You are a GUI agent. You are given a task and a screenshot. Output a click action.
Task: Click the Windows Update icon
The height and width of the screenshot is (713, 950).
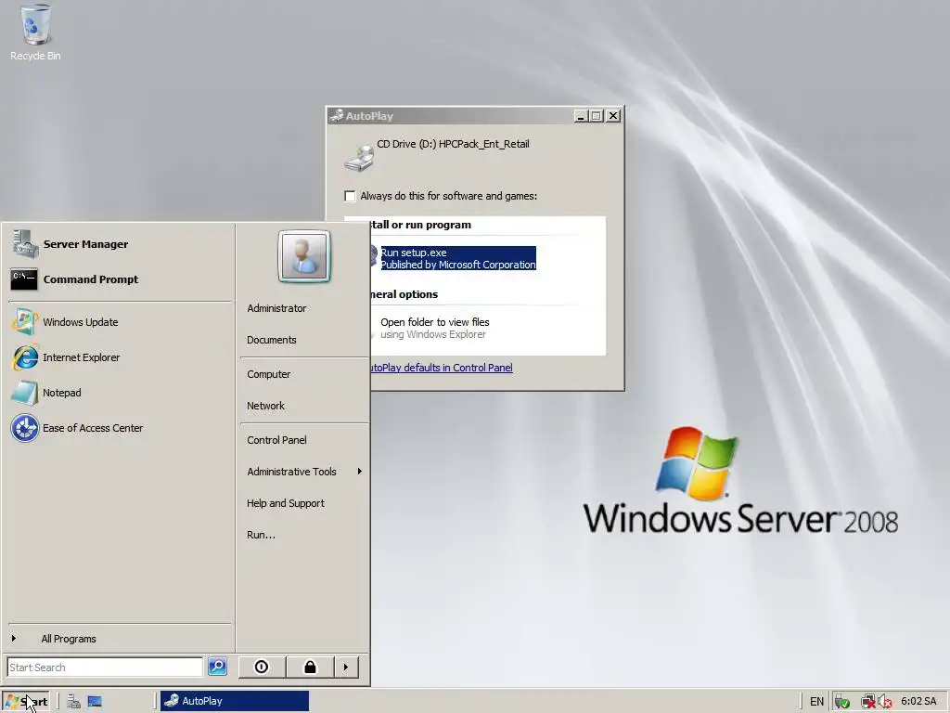(x=25, y=322)
